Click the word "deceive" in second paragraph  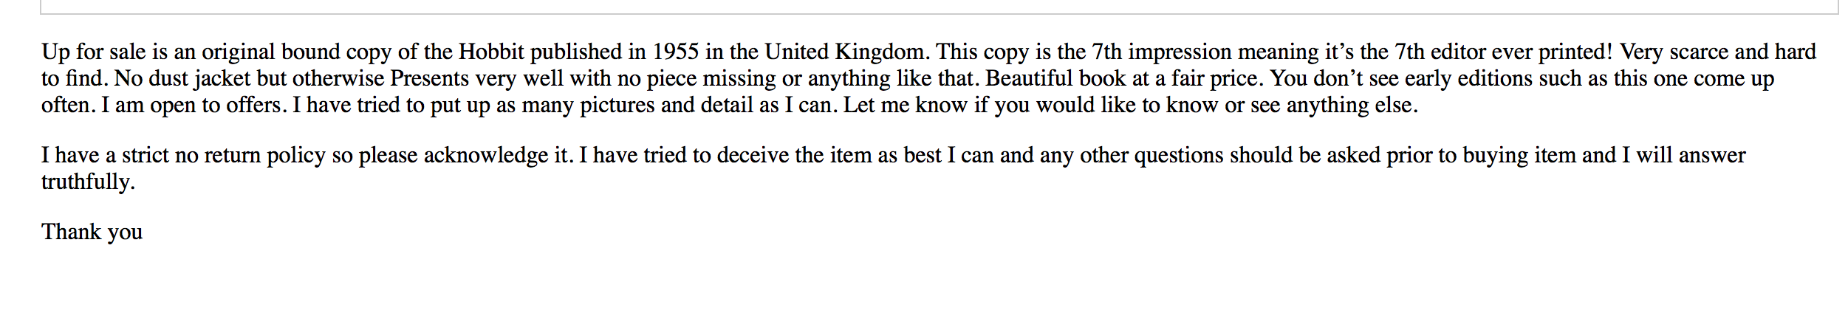pyautogui.click(x=753, y=155)
